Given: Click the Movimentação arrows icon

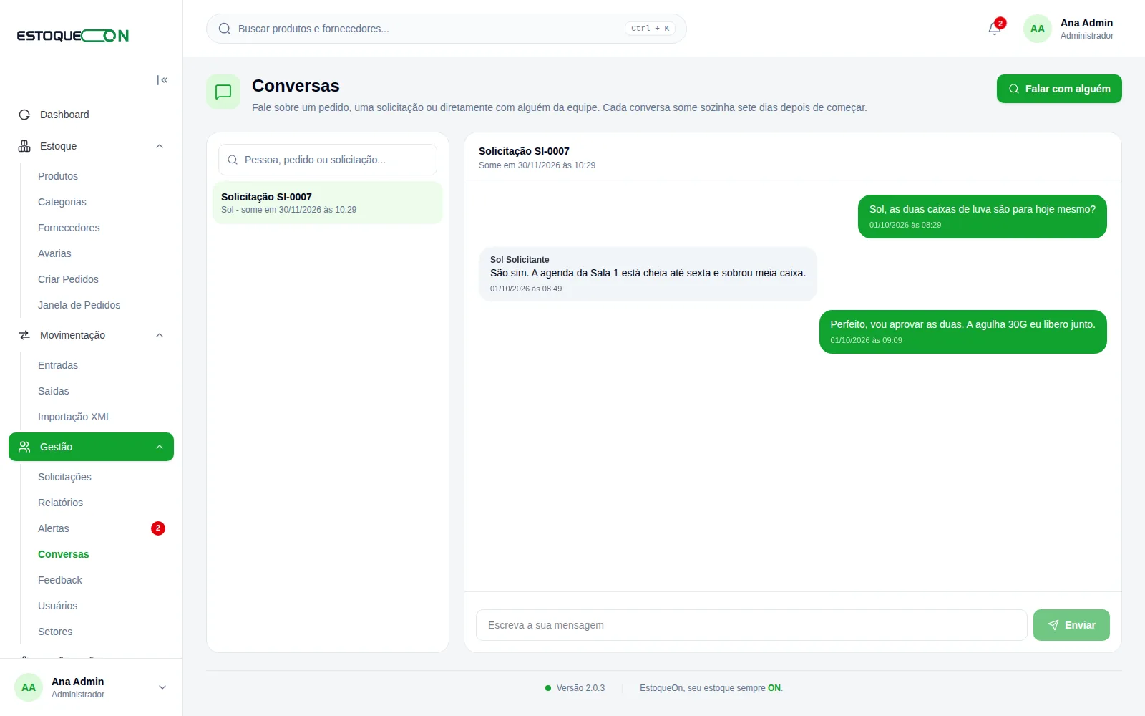Looking at the screenshot, I should pos(24,335).
